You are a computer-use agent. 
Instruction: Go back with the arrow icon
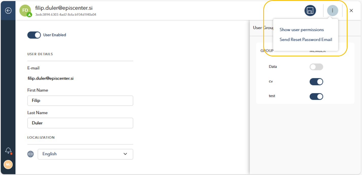coord(8,11)
